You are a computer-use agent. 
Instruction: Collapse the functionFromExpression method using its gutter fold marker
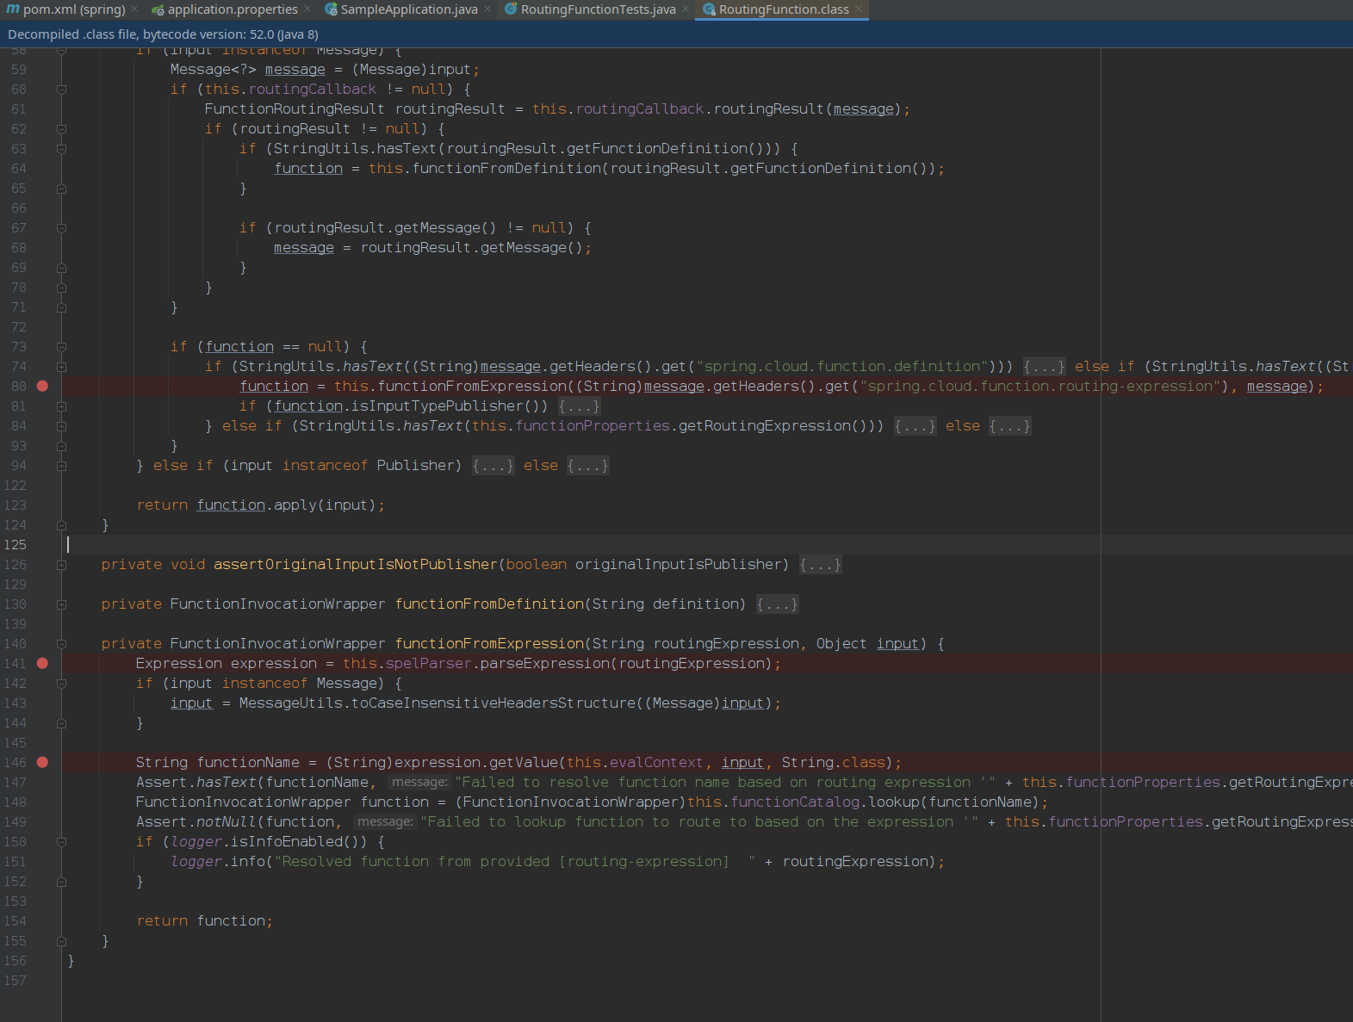61,644
